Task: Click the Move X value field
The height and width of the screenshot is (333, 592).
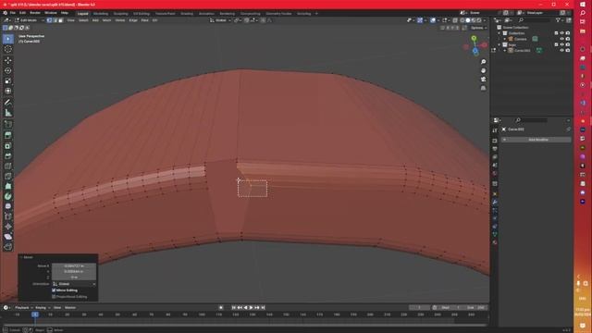Action: [74, 266]
